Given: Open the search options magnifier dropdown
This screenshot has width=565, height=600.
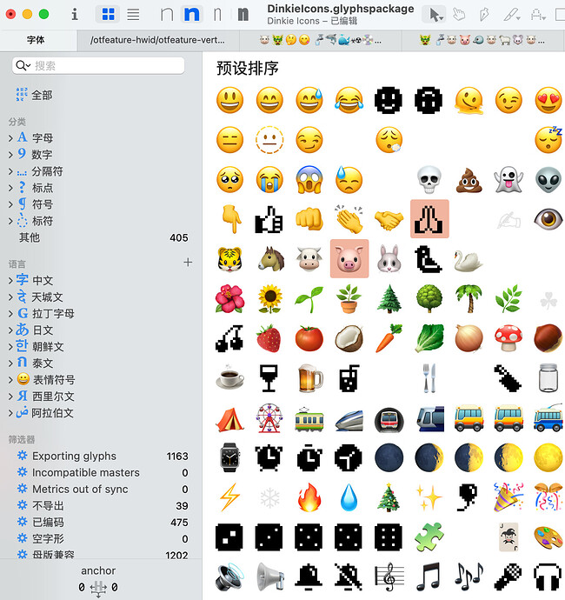Looking at the screenshot, I should pyautogui.click(x=23, y=65).
